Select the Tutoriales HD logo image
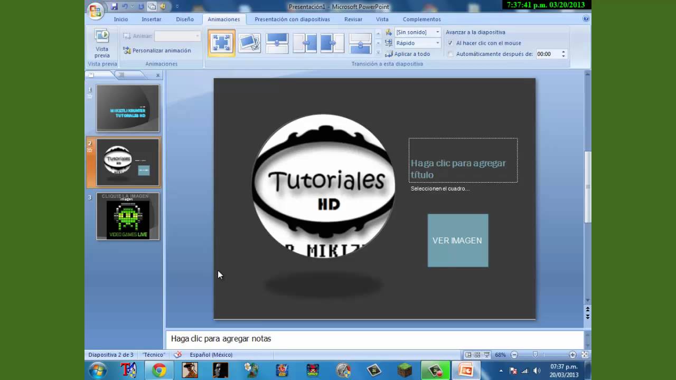 coord(323,186)
